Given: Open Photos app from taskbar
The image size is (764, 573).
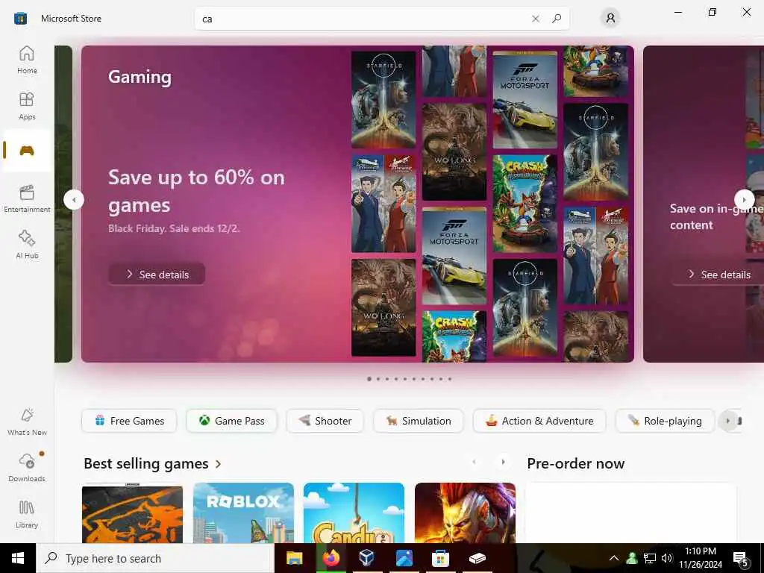Looking at the screenshot, I should [x=404, y=558].
